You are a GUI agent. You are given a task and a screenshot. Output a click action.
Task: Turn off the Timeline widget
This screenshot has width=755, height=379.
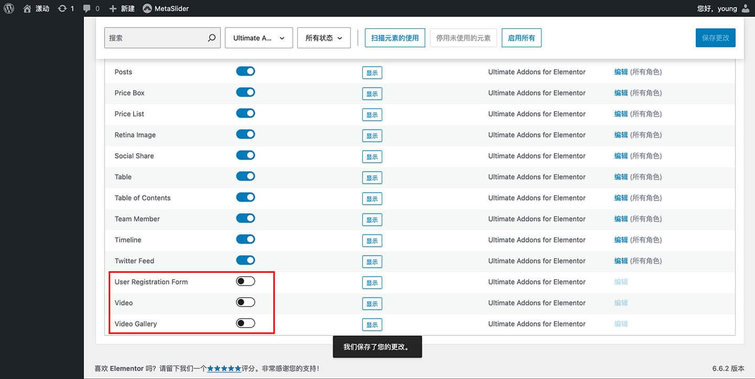click(x=245, y=239)
